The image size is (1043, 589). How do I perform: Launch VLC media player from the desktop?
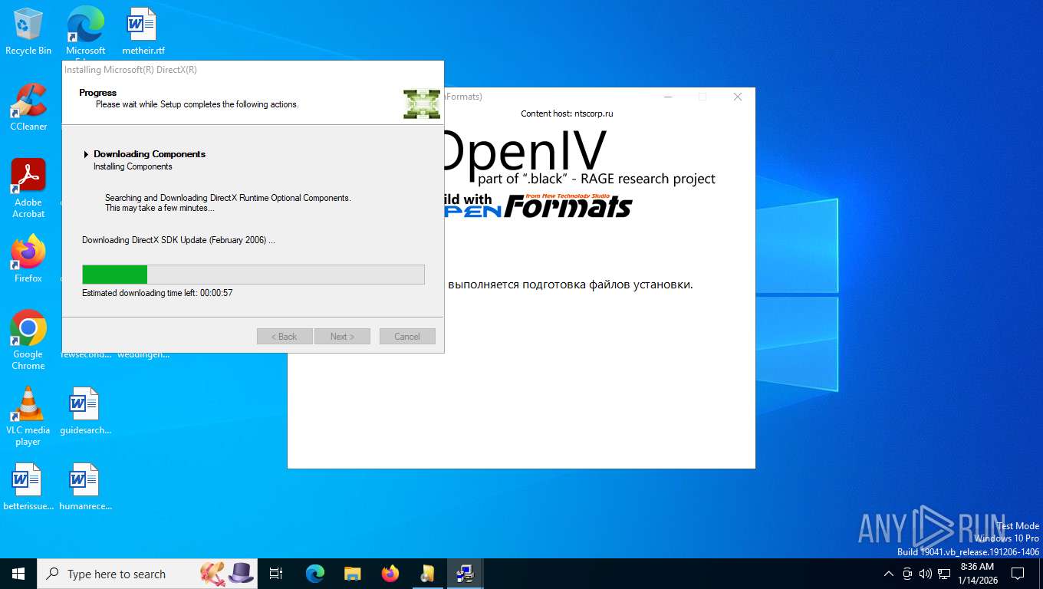[x=28, y=416]
